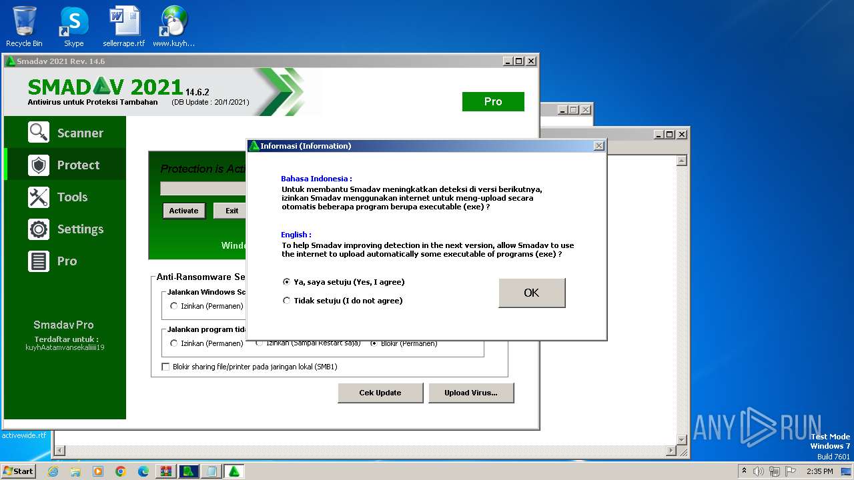Open Action Center flag tray icon
Viewport: 854px width, 480px height.
coord(791,471)
